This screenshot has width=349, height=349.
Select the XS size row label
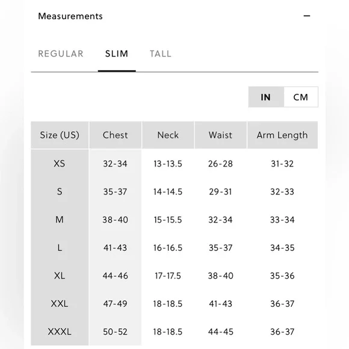pos(60,164)
